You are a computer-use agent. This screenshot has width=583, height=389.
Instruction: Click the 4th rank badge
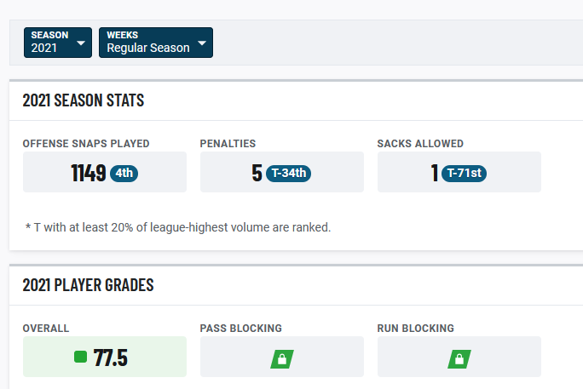[x=124, y=173]
